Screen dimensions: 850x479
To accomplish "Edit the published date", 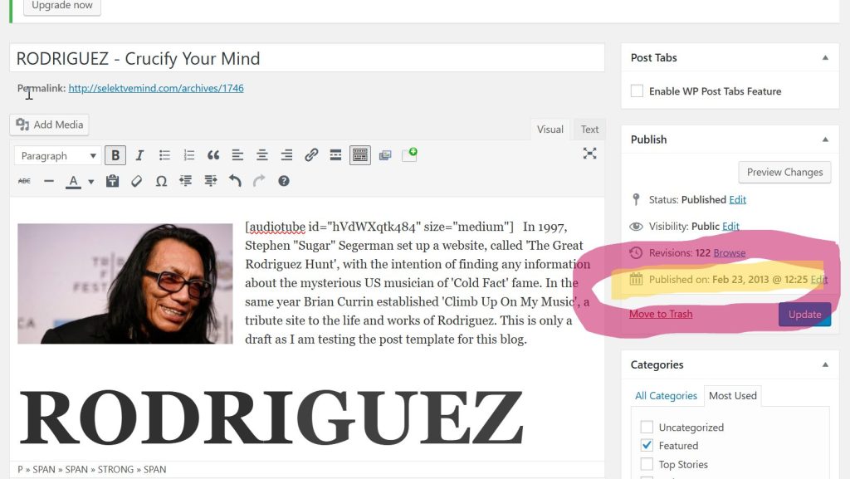I will pos(818,280).
